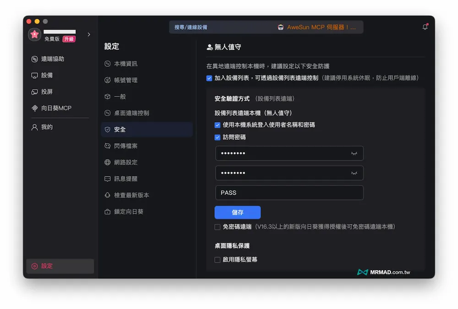Close the window with red button
This screenshot has height=309, width=458.
(x=29, y=21)
